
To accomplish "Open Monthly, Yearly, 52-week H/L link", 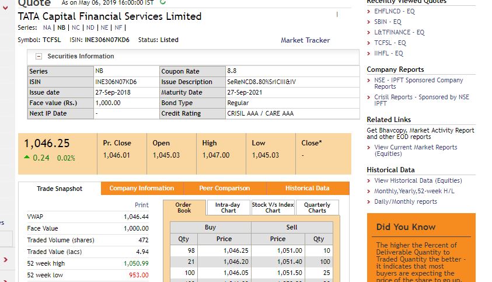I will pyautogui.click(x=414, y=191).
